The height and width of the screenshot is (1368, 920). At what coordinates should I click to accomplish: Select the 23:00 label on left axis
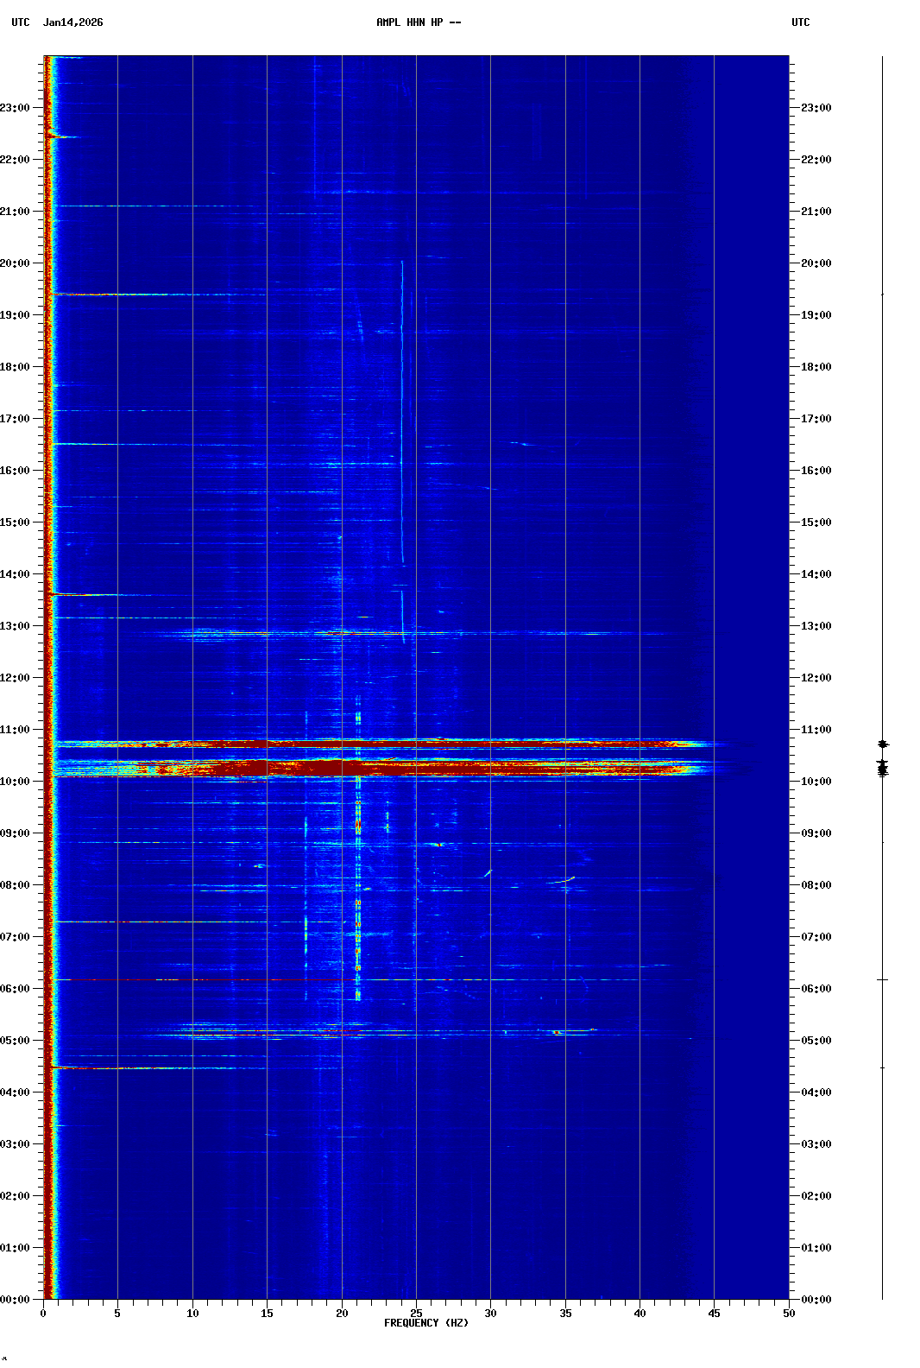tap(16, 108)
